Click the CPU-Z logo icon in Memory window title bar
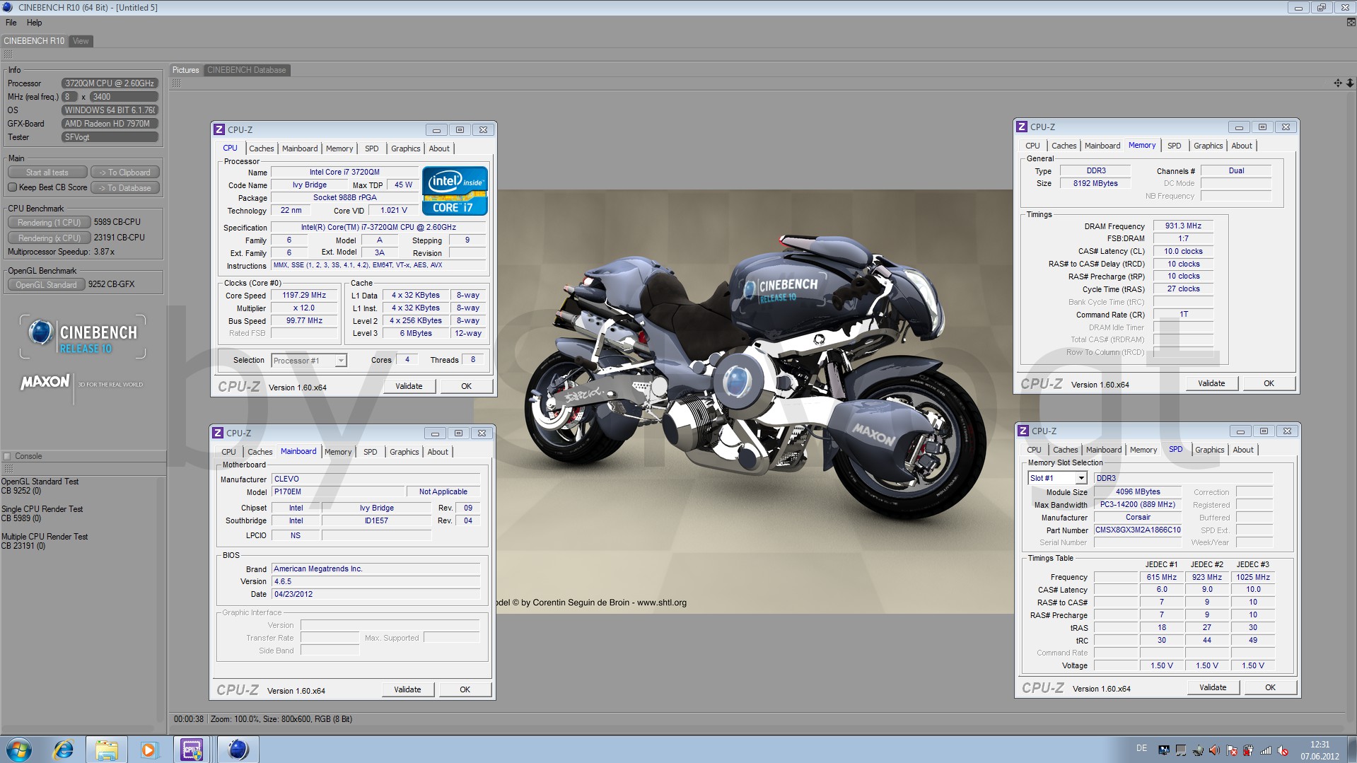 tap(1022, 127)
